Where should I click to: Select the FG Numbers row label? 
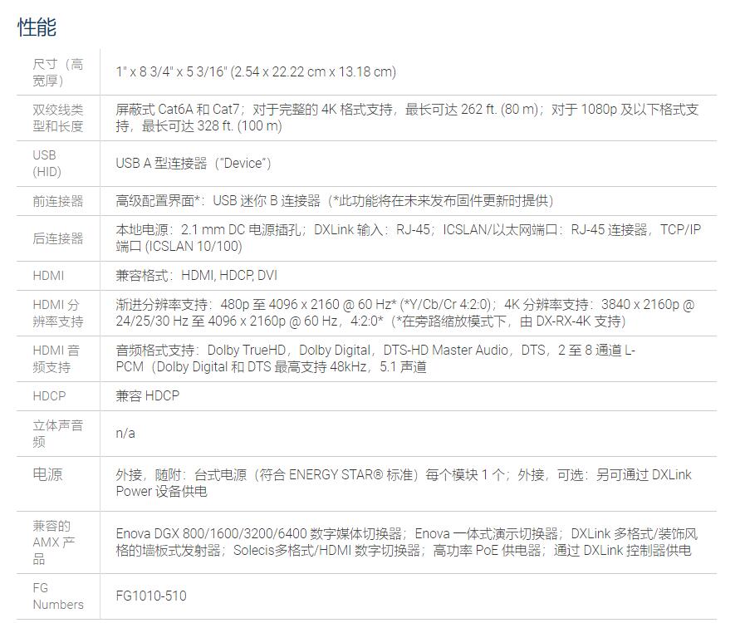[58, 596]
